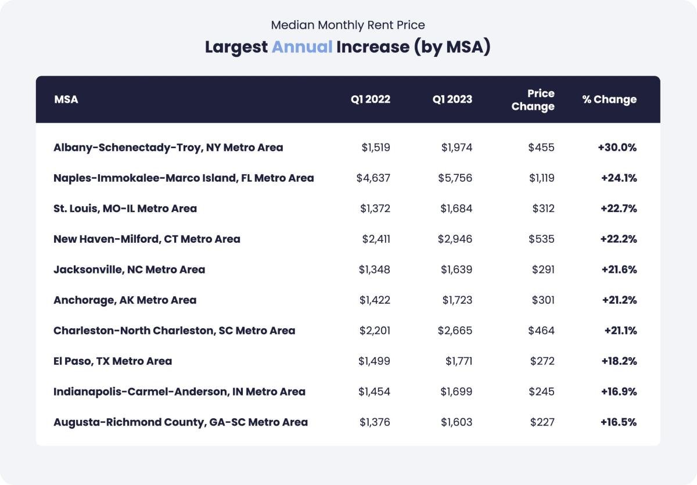Select the % Change column header
This screenshot has width=697, height=485.
click(609, 99)
